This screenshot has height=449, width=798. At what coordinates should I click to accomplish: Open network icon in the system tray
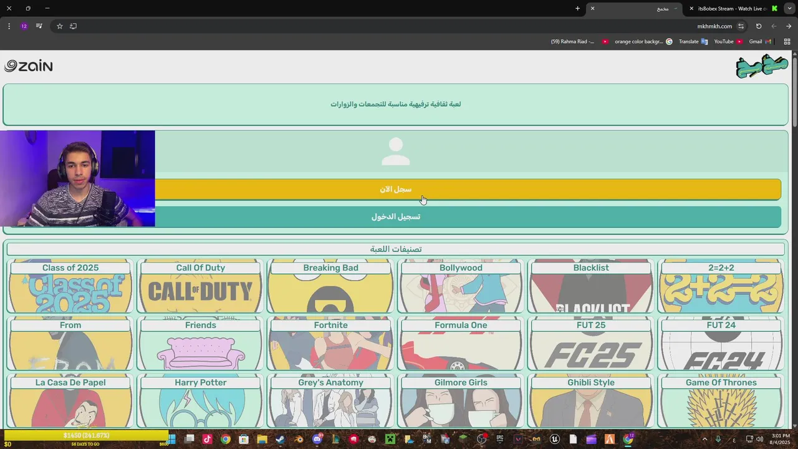pos(749,439)
